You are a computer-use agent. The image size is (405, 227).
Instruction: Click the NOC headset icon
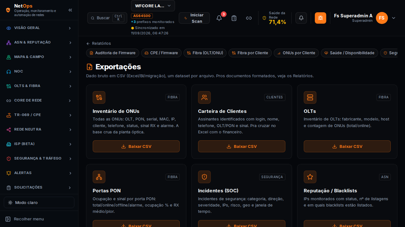tap(9, 72)
